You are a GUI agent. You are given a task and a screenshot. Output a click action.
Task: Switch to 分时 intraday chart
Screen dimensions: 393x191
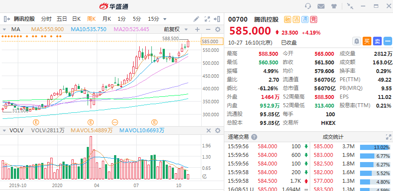(46, 19)
